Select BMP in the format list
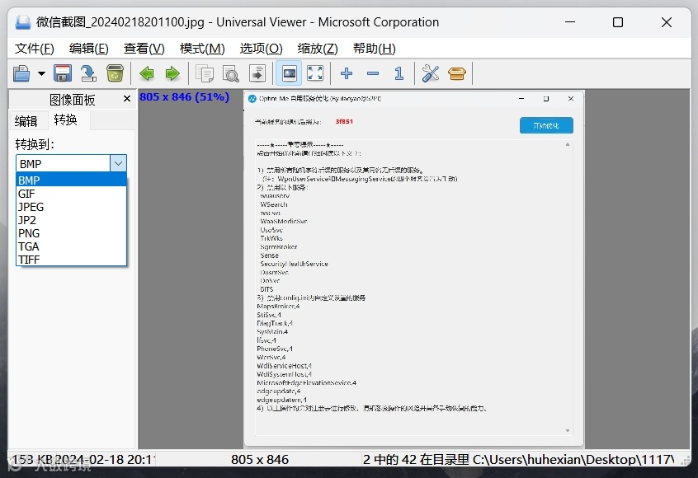Viewport: 698px width, 478px height. tap(71, 180)
